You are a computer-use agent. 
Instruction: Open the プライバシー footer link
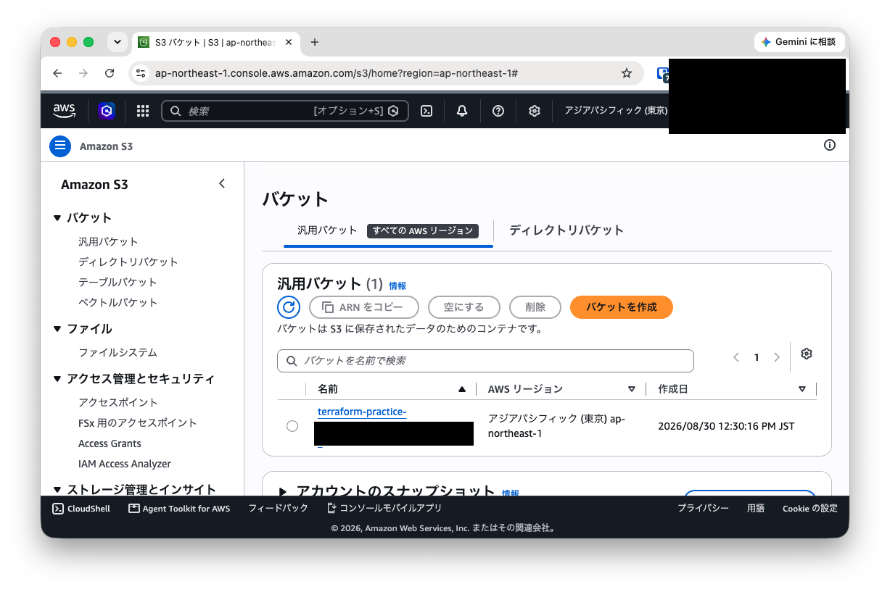tap(703, 509)
